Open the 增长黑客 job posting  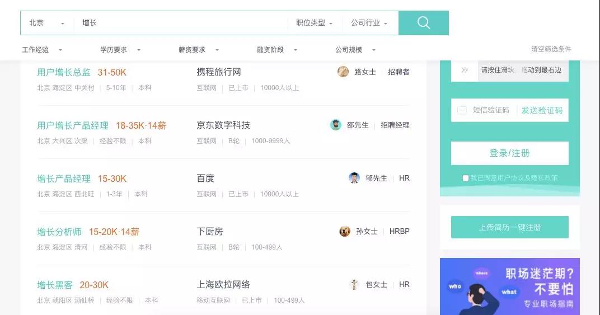[55, 285]
